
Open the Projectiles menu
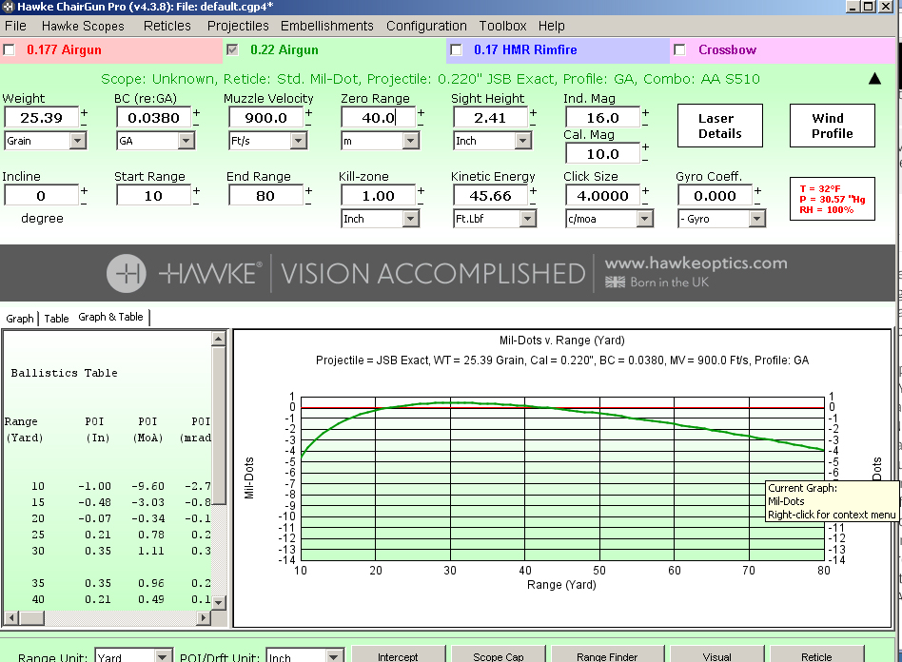point(238,26)
